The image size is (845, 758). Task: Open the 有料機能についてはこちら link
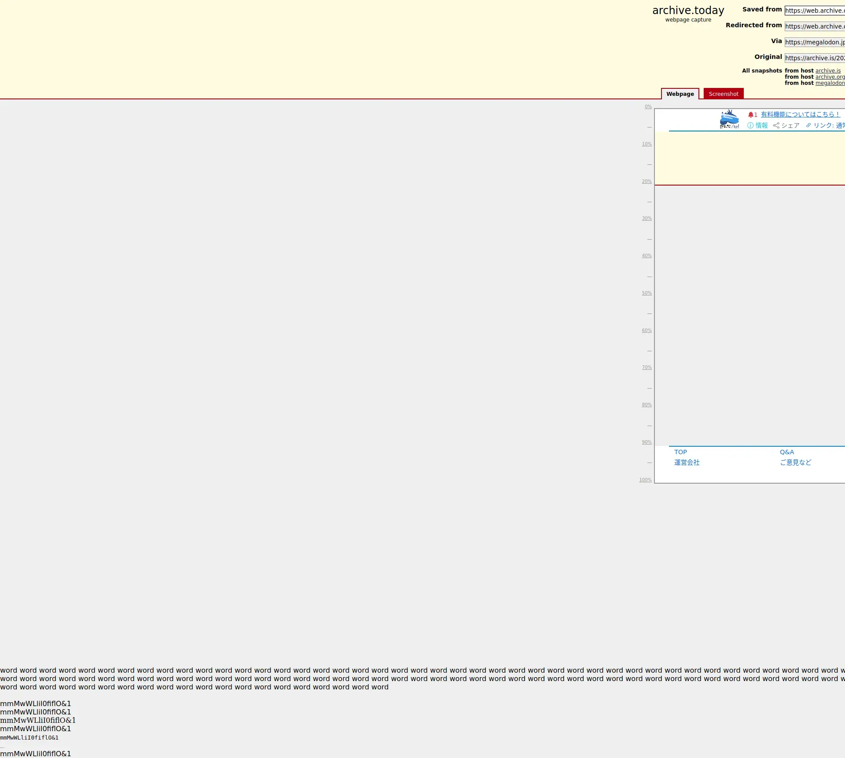[800, 114]
